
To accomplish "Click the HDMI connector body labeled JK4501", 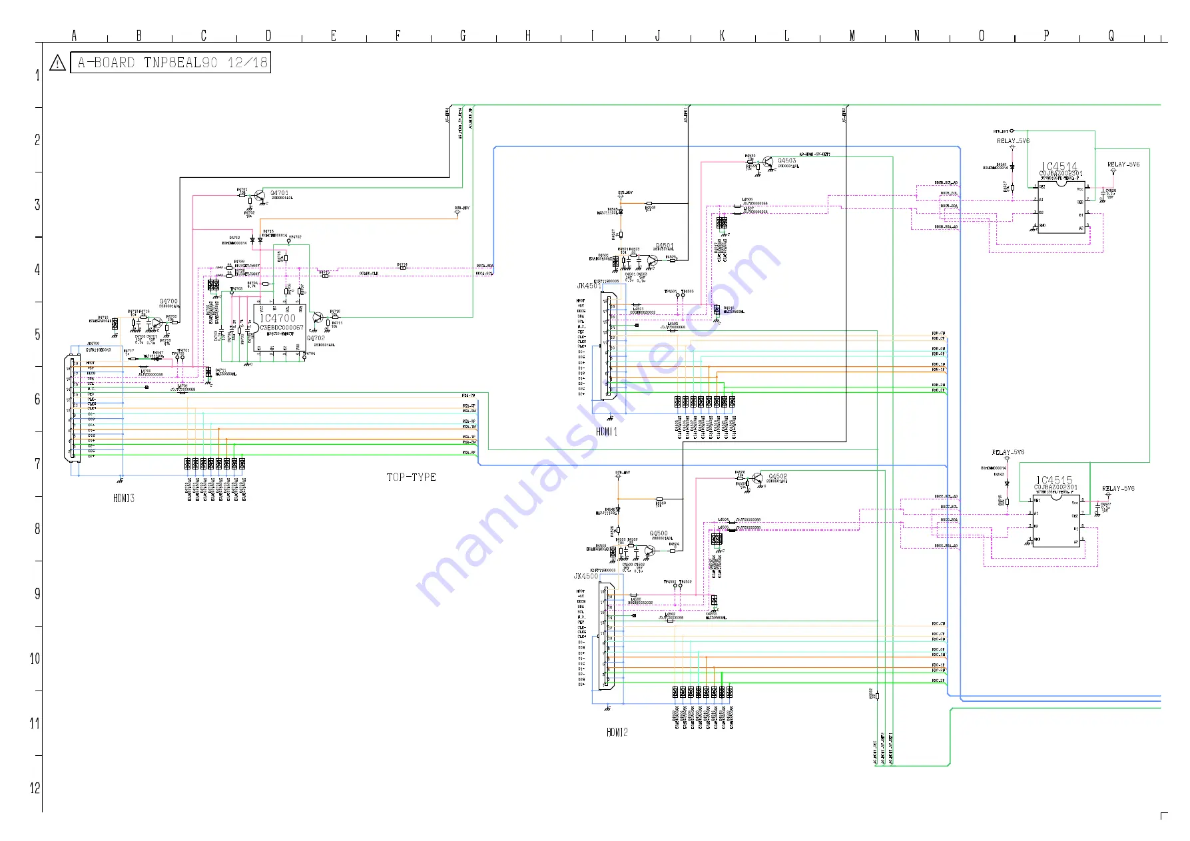I will 608,346.
